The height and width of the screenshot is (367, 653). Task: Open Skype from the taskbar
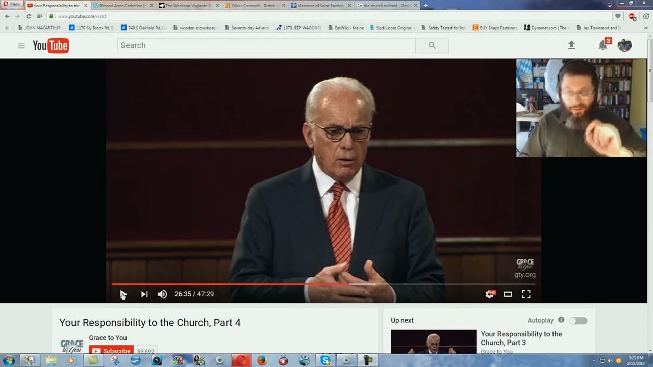pos(325,360)
